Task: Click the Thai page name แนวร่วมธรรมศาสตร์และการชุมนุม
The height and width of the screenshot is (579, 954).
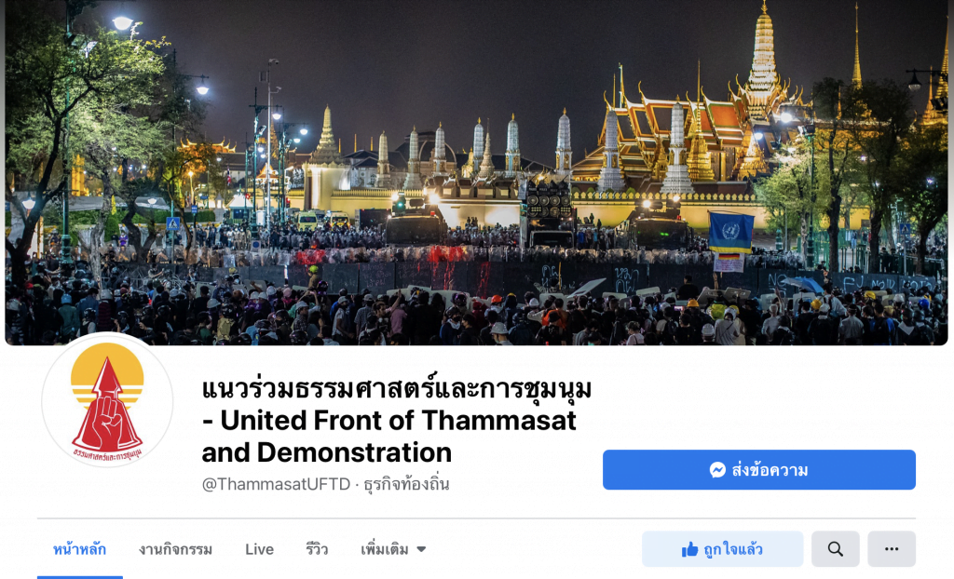Action: pyautogui.click(x=397, y=388)
